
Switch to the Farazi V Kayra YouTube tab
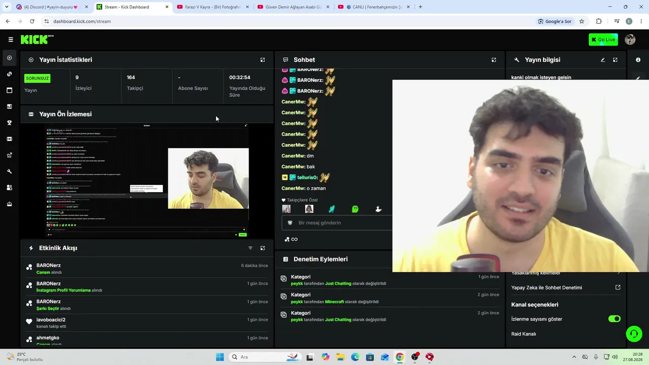point(213,7)
